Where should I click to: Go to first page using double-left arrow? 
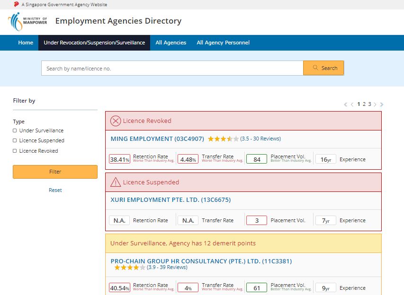point(346,104)
